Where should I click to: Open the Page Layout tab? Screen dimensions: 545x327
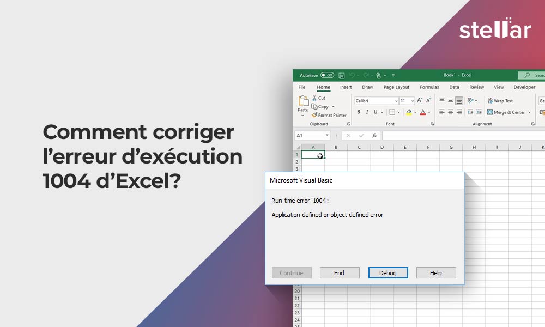(x=396, y=87)
